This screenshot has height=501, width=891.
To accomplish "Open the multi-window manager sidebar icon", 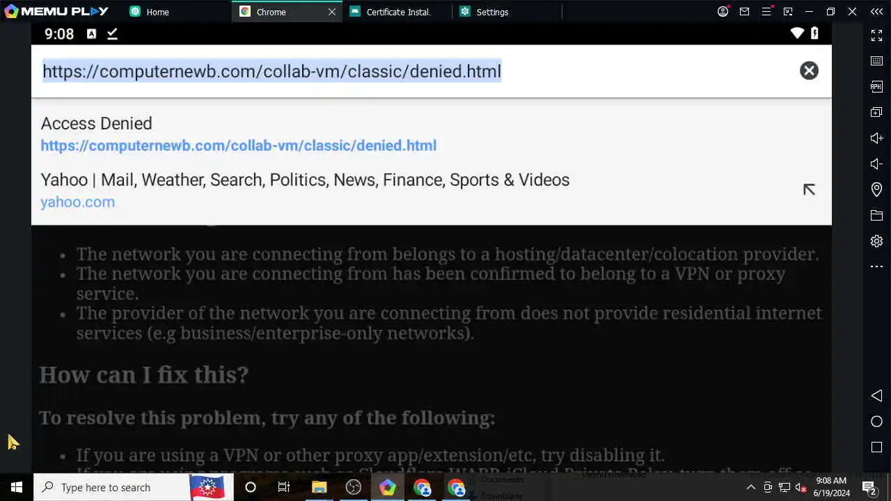I will point(876,112).
